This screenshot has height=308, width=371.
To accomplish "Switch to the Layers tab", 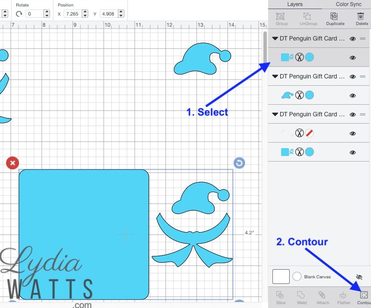I will pos(295,4).
